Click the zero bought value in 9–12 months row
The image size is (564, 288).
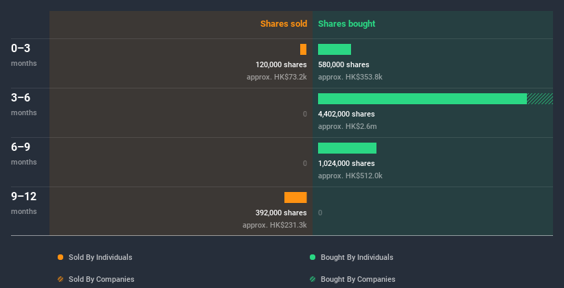pos(320,213)
